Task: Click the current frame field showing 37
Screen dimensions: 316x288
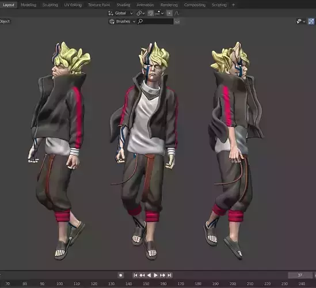Action: point(300,275)
